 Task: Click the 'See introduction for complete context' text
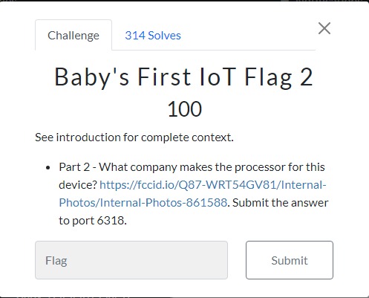[134, 137]
